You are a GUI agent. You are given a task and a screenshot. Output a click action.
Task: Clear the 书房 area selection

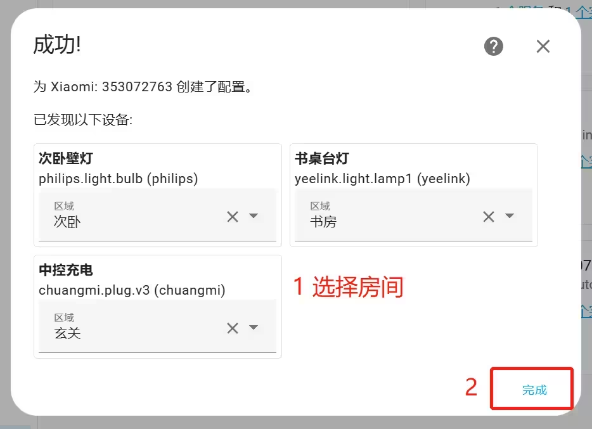[x=489, y=217]
